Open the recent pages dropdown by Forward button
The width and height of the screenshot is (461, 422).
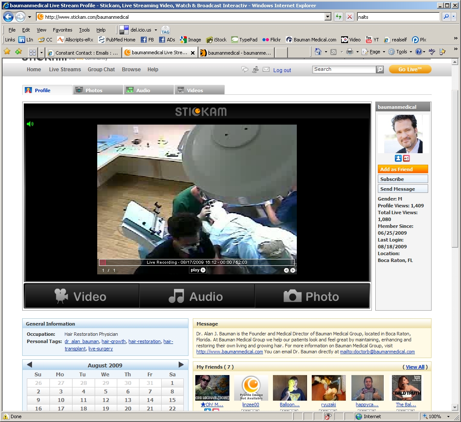coord(29,17)
